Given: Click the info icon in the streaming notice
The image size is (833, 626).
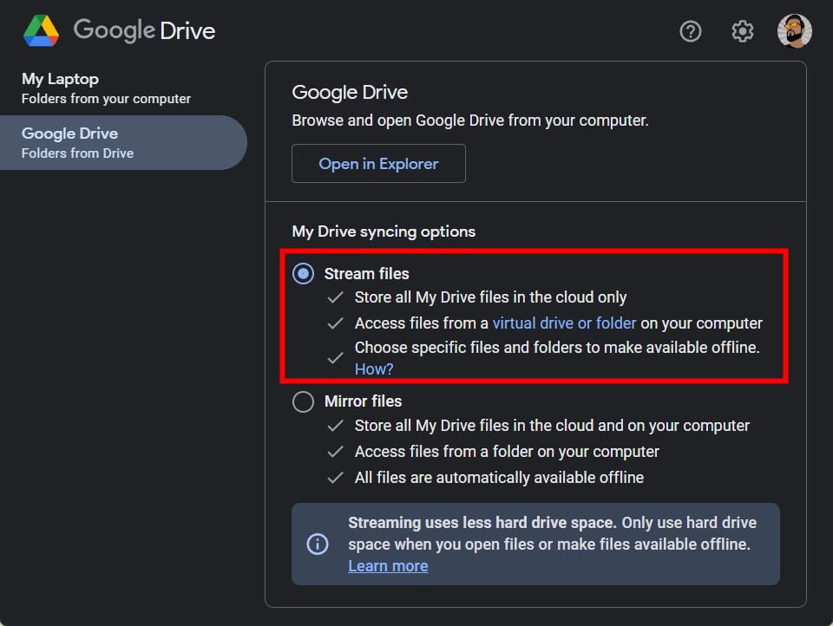Looking at the screenshot, I should coord(318,544).
